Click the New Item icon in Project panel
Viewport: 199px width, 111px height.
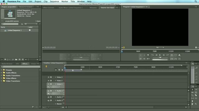tap(19, 60)
